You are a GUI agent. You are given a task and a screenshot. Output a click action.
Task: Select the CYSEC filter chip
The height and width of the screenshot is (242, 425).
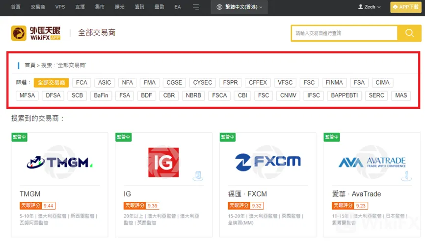[203, 83]
